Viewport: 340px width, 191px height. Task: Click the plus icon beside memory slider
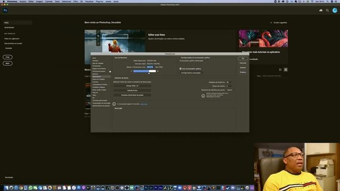click(158, 71)
